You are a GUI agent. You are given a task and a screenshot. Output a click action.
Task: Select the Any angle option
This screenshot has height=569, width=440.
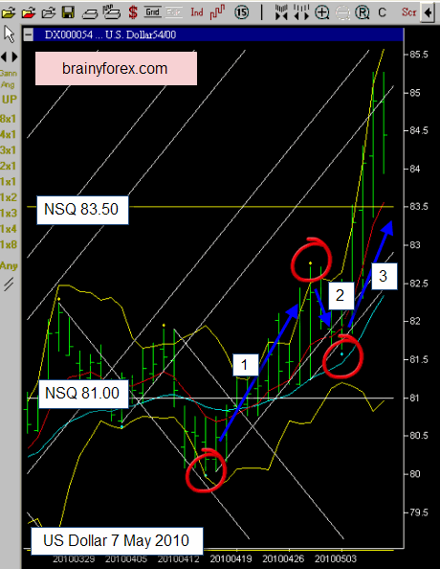click(9, 266)
